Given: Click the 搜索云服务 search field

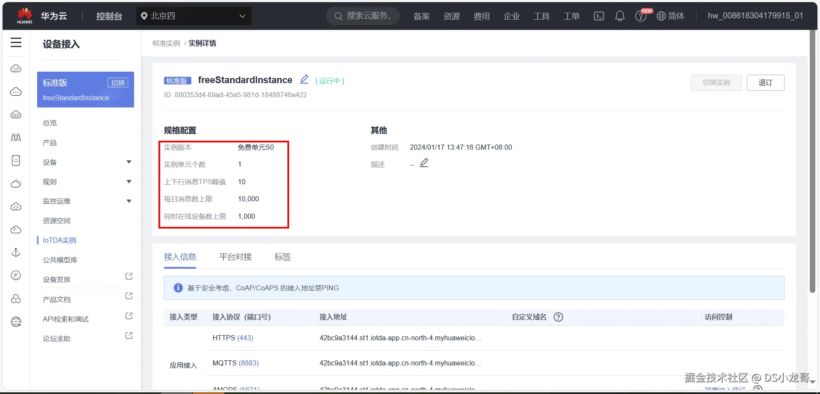Looking at the screenshot, I should 363,16.
